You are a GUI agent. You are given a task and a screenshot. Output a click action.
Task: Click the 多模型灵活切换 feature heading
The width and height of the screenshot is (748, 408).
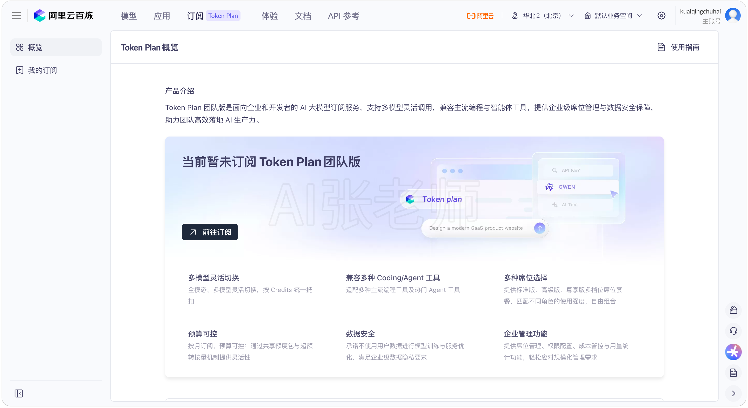click(x=213, y=278)
